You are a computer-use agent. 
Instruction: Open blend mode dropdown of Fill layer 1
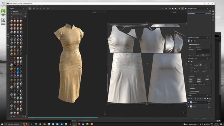click(x=209, y=102)
